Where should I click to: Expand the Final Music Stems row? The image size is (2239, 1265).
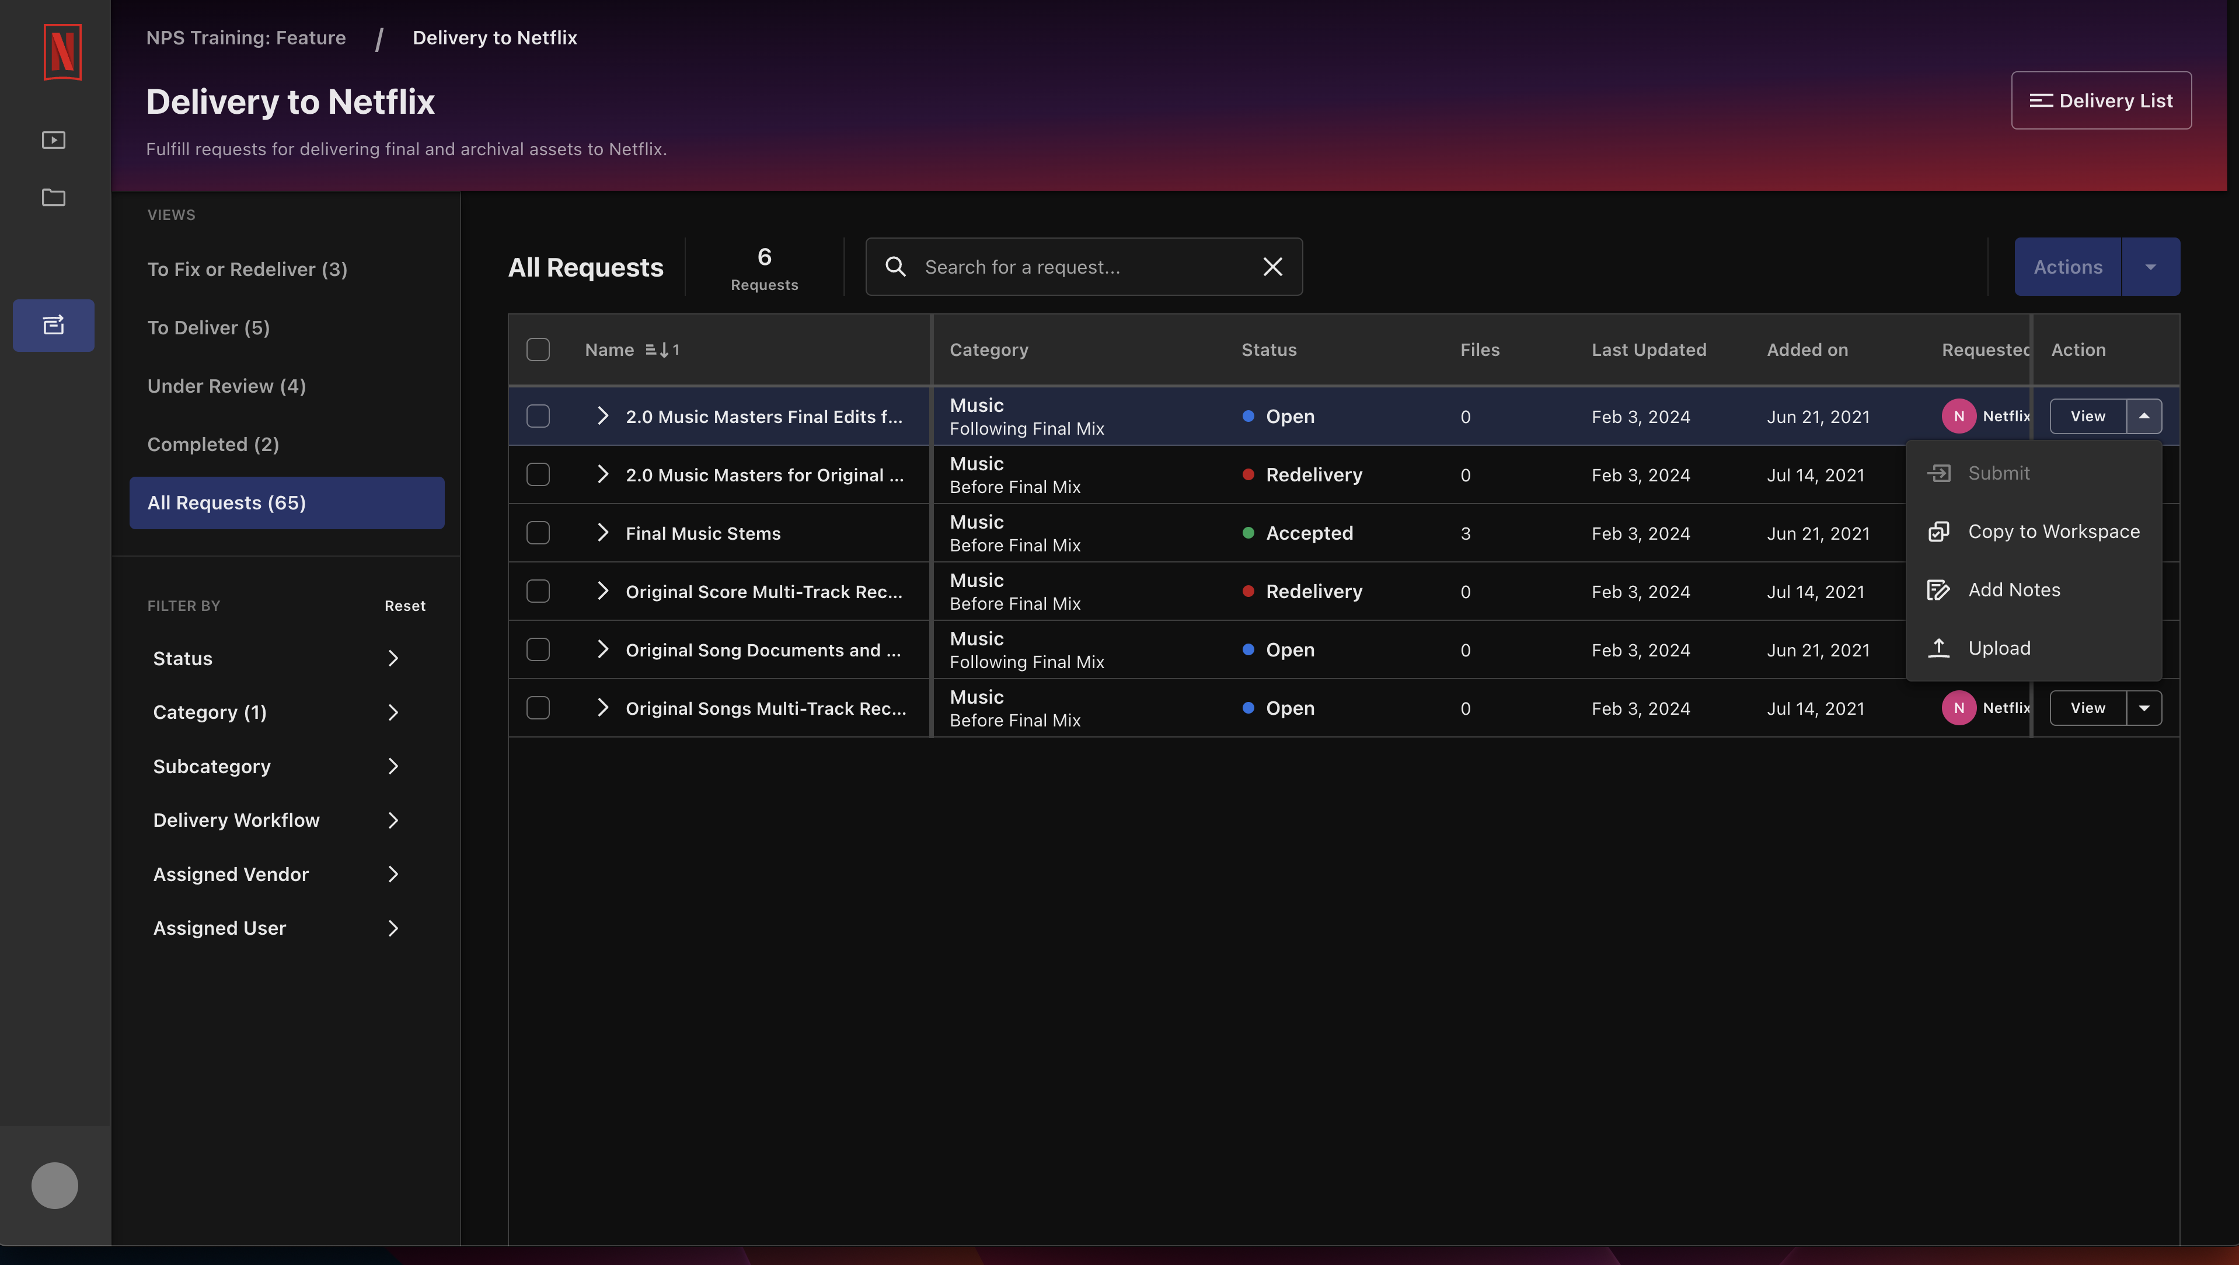602,532
